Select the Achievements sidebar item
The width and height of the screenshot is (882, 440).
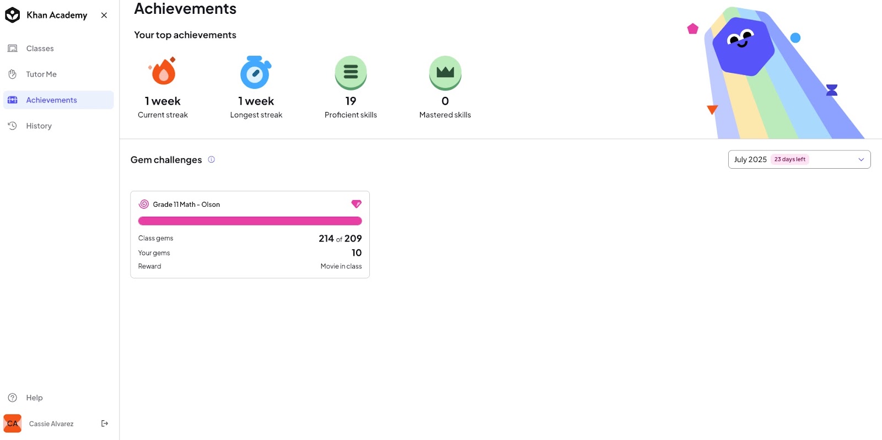coord(58,100)
